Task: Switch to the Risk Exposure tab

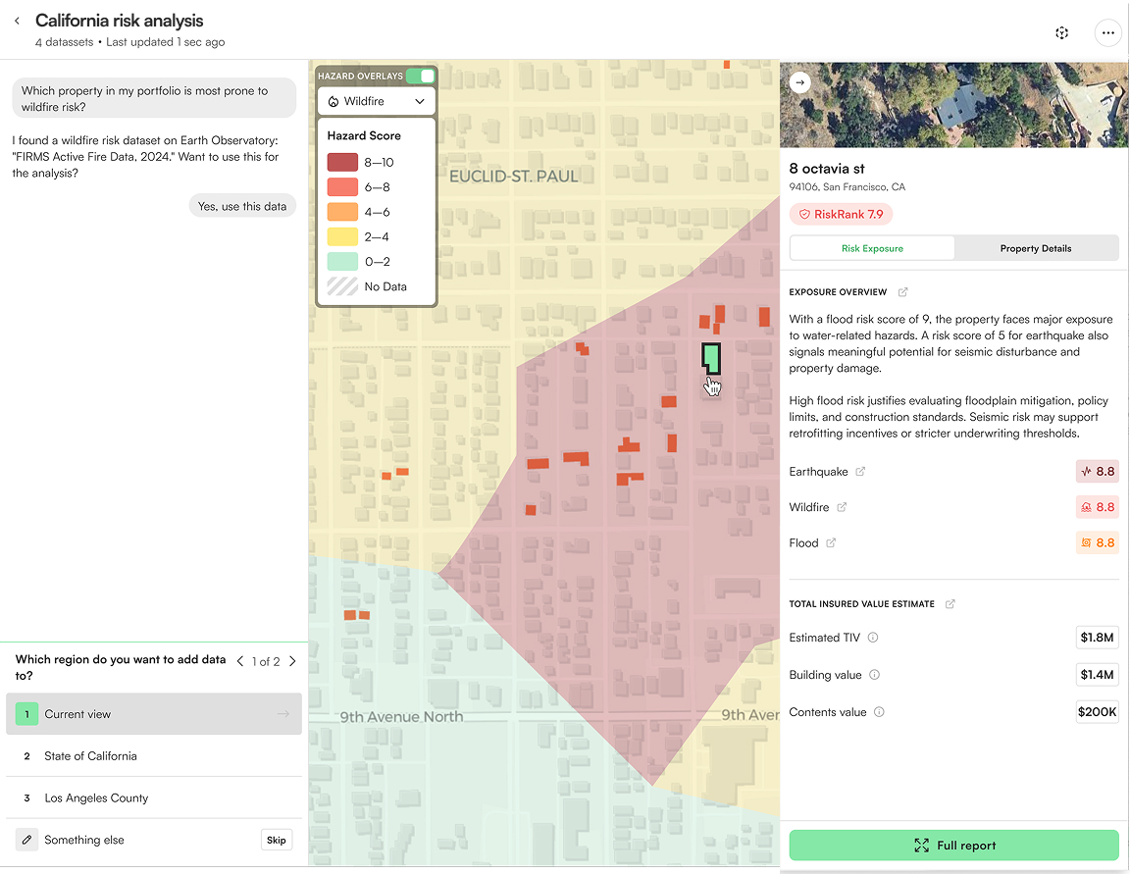Action: click(x=872, y=248)
